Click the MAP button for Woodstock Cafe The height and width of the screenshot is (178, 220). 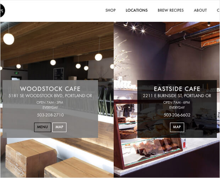(59, 127)
